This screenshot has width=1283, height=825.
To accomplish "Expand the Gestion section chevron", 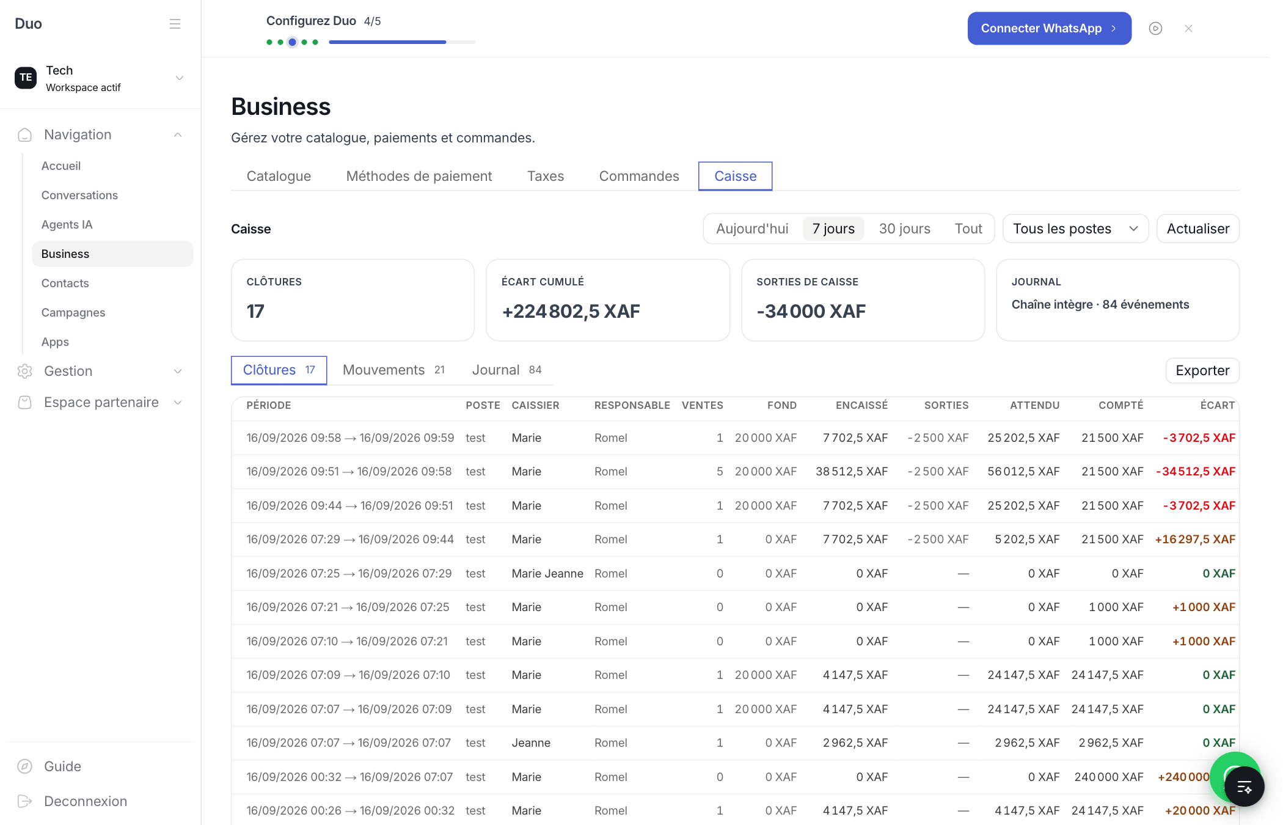I will (178, 371).
